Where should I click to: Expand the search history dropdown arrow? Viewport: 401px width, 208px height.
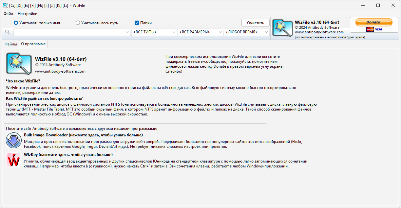click(127, 32)
